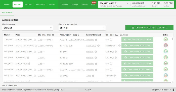The height and width of the screenshot is (92, 176).
Task: Take offer to sell XMR
Action: point(137,39)
